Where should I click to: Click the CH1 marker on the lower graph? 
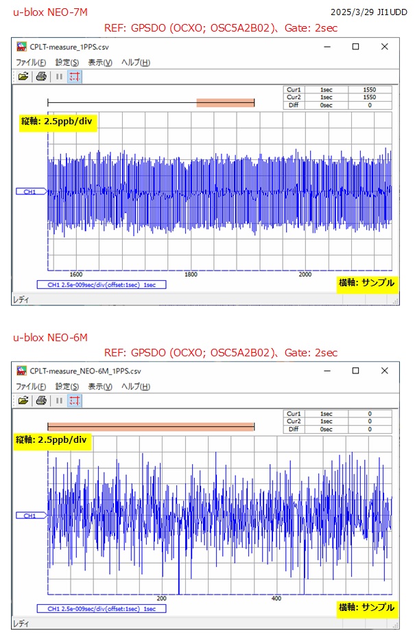(x=30, y=515)
